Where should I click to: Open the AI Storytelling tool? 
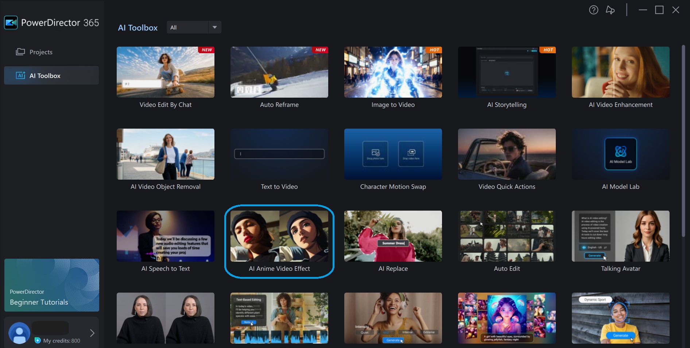[507, 72]
